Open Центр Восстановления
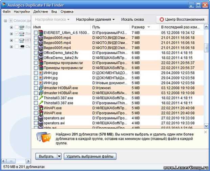 (x=182, y=20)
